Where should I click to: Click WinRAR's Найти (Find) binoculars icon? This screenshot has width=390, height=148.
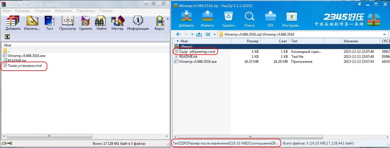(x=101, y=21)
